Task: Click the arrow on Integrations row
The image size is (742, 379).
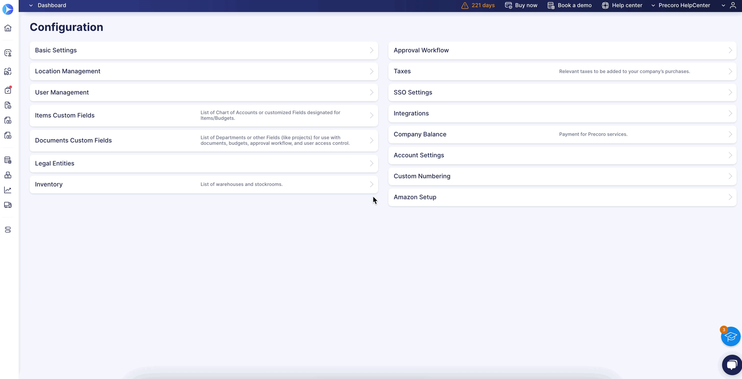Action: pyautogui.click(x=730, y=113)
